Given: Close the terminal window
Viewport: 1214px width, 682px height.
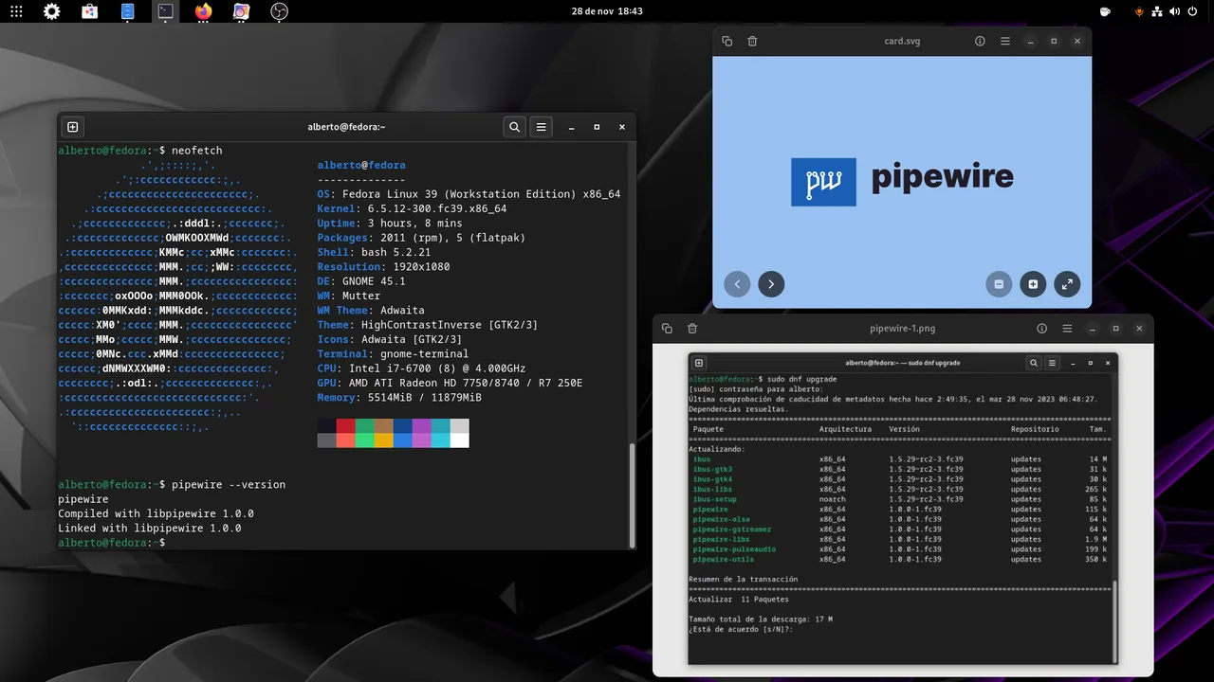Looking at the screenshot, I should (622, 127).
